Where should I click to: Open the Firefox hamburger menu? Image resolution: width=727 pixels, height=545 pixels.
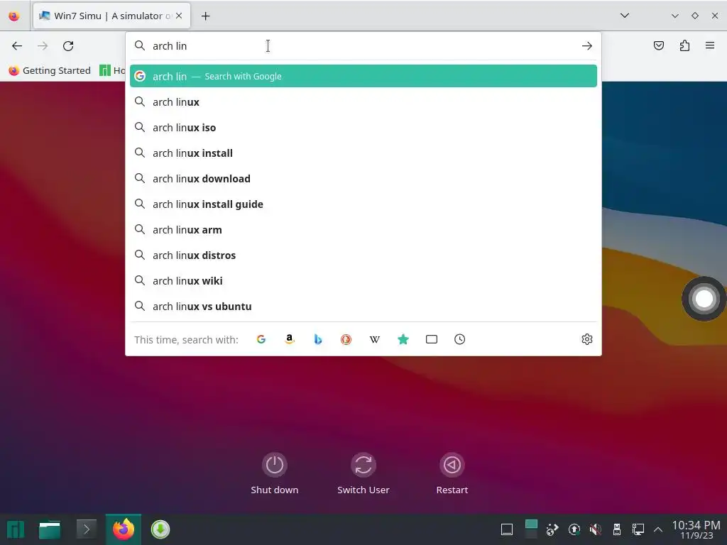click(x=710, y=45)
